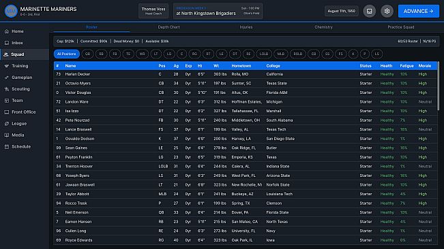This screenshot has width=444, height=249.
Task: Open the Inbox sidebar icon
Action: click(x=7, y=43)
